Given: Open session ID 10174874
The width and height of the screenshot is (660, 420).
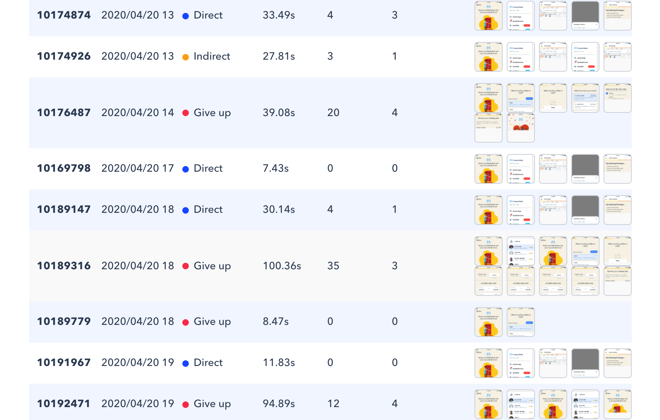Looking at the screenshot, I should (64, 15).
